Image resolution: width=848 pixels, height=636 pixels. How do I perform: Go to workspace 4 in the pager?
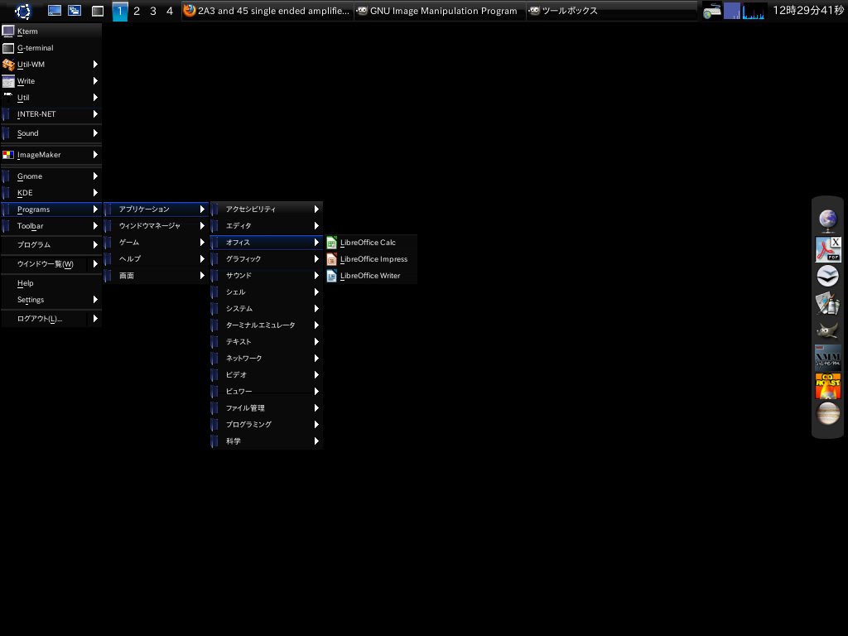[x=170, y=11]
